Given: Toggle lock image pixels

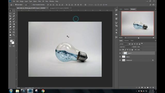Looking at the screenshot, I should pyautogui.click(x=125, y=50).
